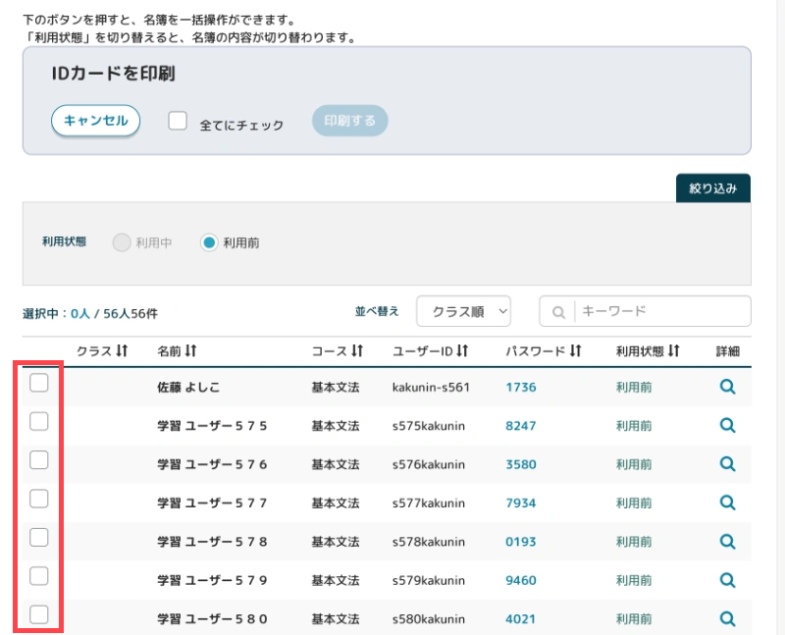Open details magnifier for 学習 ユーザー576
The width and height of the screenshot is (785, 635).
click(727, 463)
